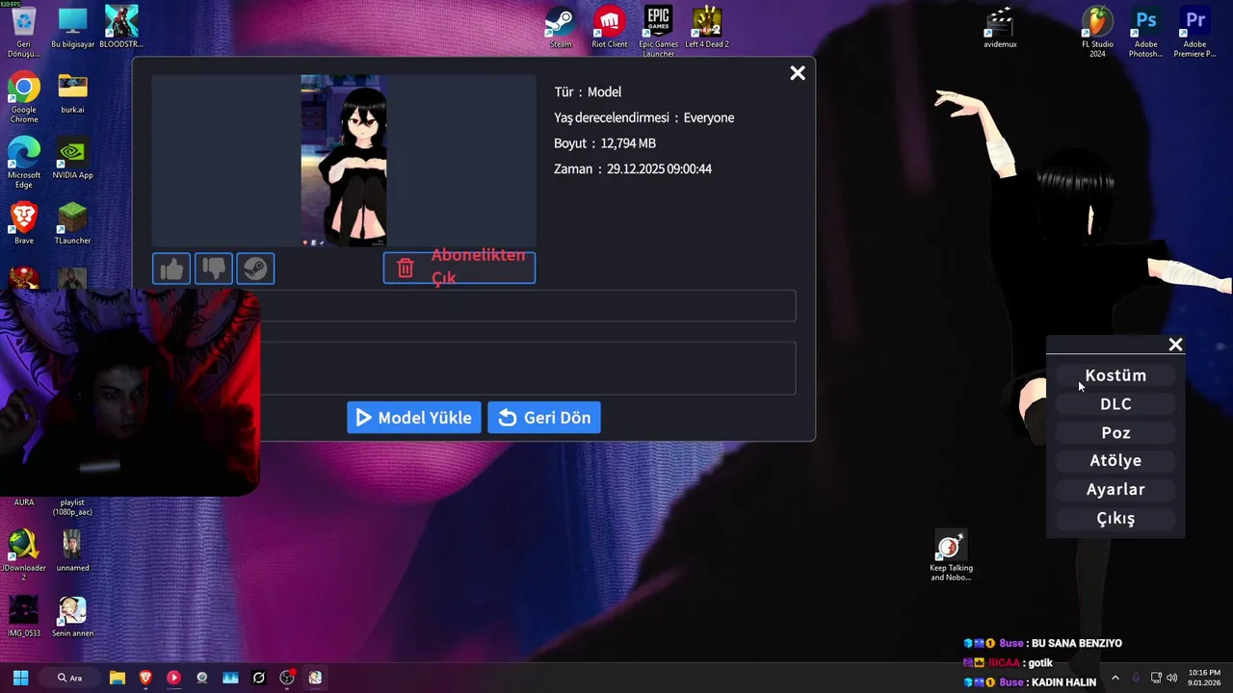Open Atölye in the side menu
The height and width of the screenshot is (693, 1233).
click(x=1115, y=461)
